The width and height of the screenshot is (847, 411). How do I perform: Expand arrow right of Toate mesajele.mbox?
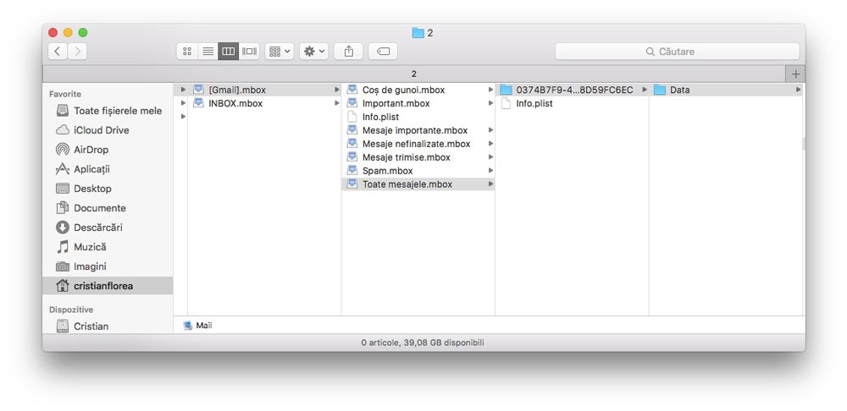pyautogui.click(x=490, y=184)
